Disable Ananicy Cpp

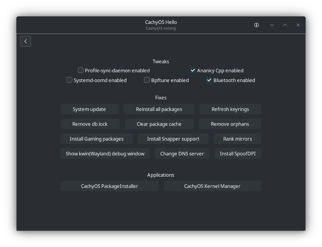pyautogui.click(x=192, y=70)
